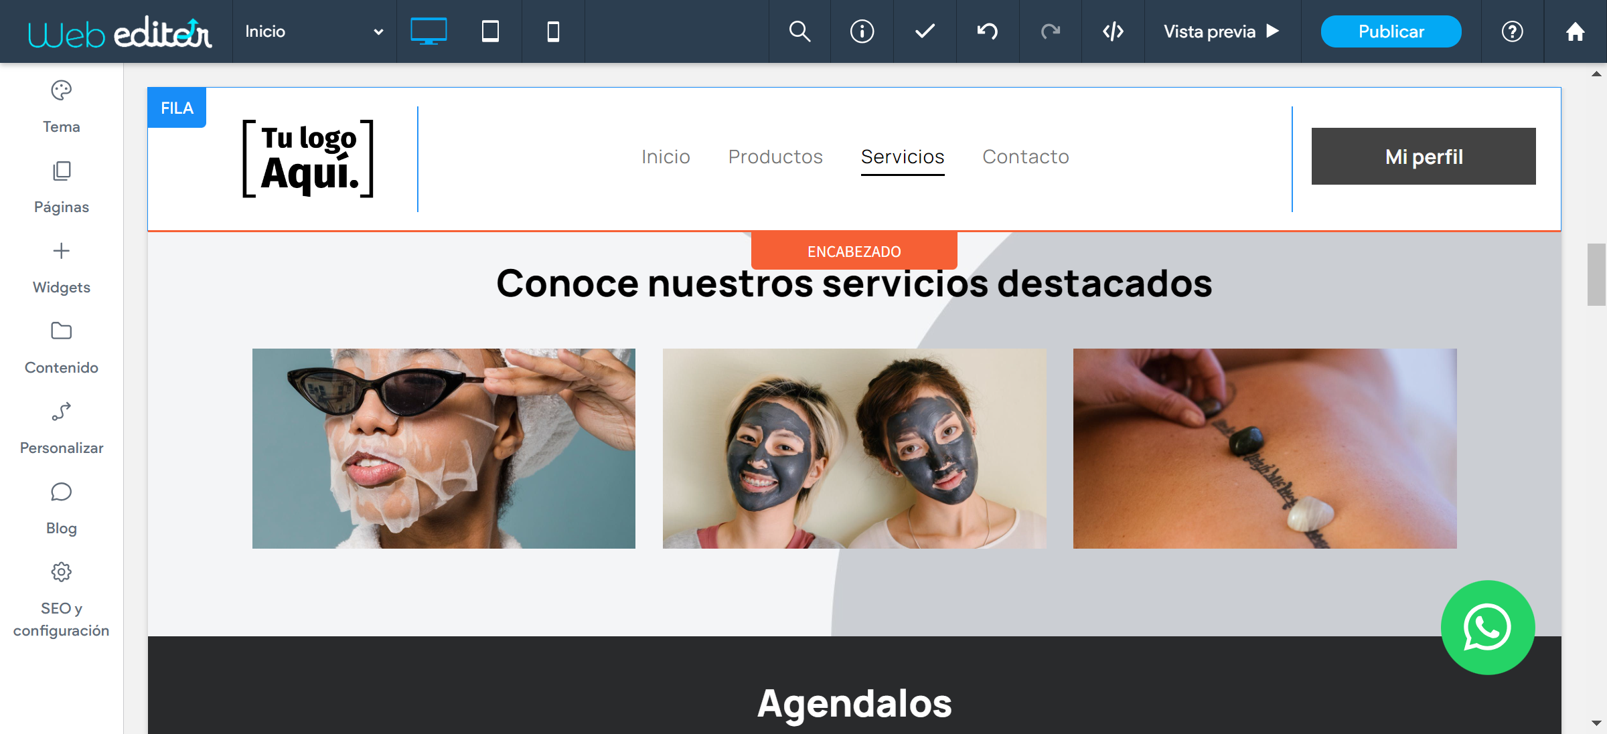Screen dimensions: 1607x734
Task: Click the Publicar button
Action: click(1391, 31)
